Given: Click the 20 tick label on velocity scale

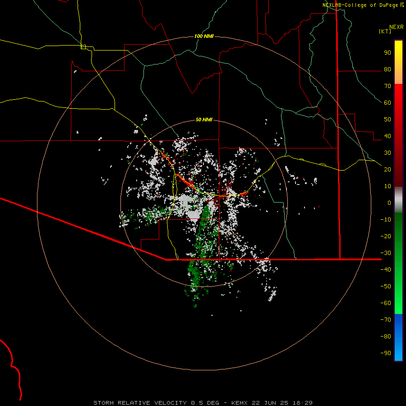Looking at the screenshot, I should pyautogui.click(x=388, y=170).
